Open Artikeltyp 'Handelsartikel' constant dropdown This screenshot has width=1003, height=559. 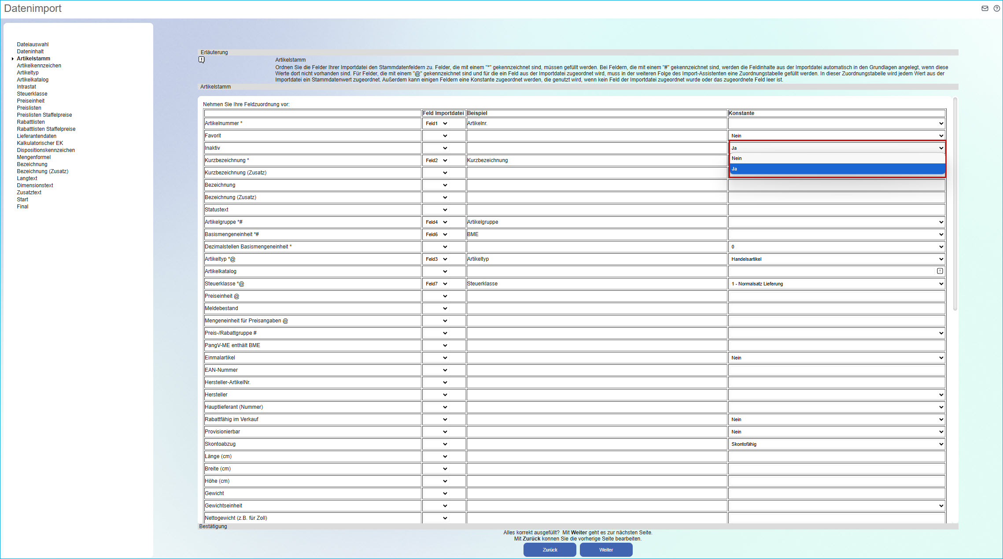click(x=837, y=259)
